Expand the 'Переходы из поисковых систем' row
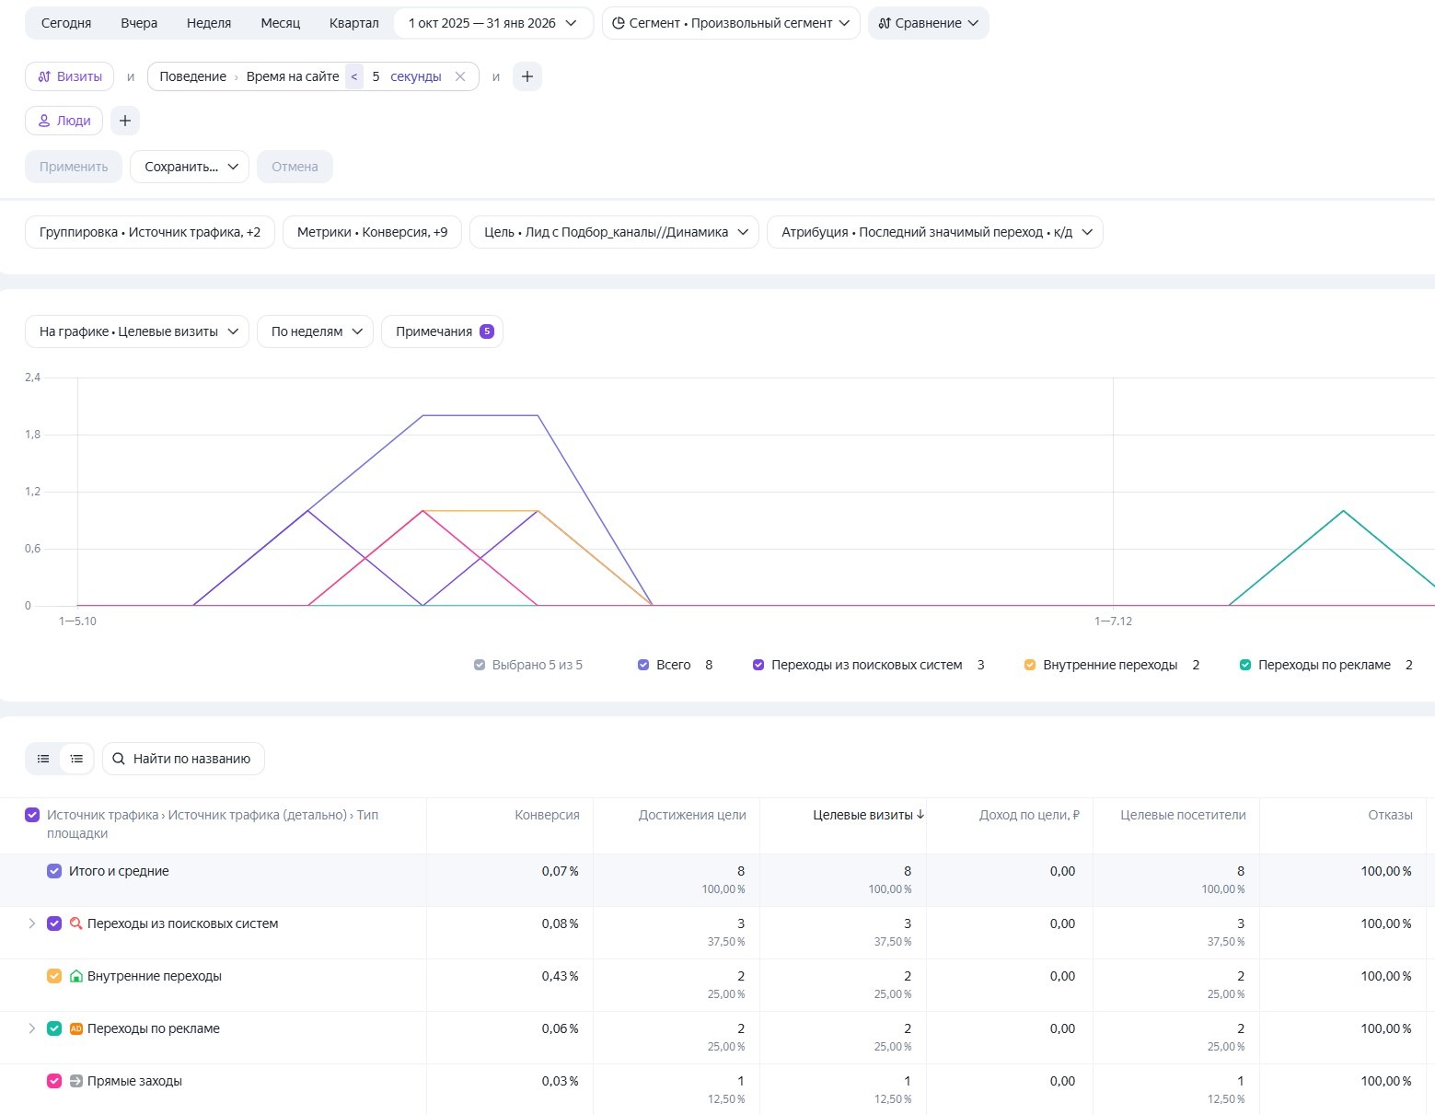1435x1115 pixels. pos(32,923)
